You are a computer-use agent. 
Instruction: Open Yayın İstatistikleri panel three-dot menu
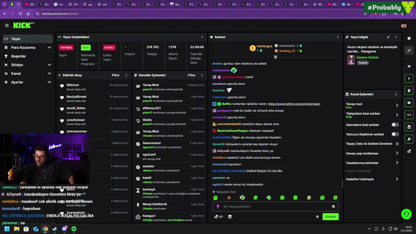(202, 37)
